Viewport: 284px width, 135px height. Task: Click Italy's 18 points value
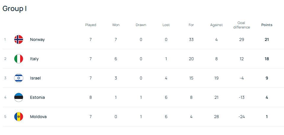pos(267,59)
